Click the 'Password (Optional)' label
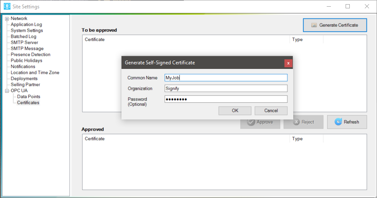 coord(137,102)
